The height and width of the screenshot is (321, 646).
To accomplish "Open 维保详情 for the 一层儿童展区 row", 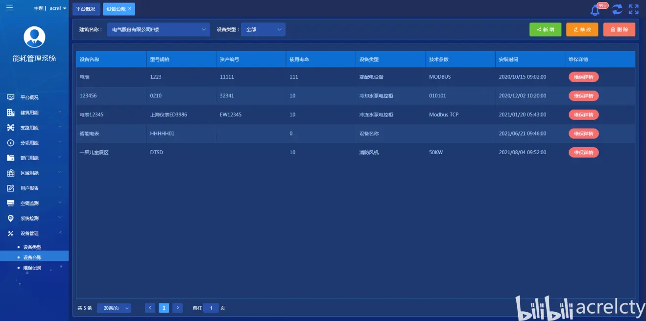I will click(x=584, y=153).
